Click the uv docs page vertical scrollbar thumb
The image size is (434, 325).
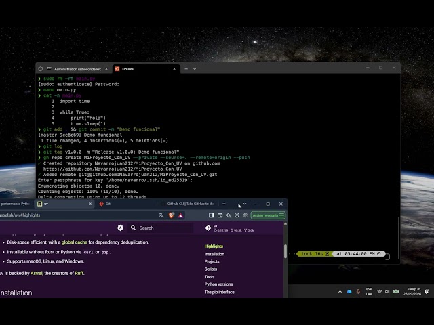(x=285, y=251)
